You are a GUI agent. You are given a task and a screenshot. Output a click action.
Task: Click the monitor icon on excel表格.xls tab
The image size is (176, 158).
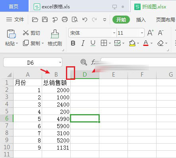114,7
